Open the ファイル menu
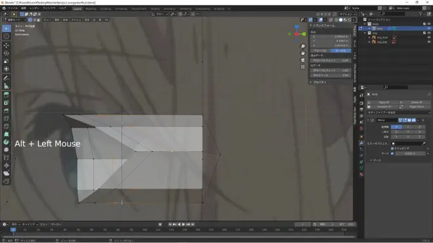 pos(12,9)
